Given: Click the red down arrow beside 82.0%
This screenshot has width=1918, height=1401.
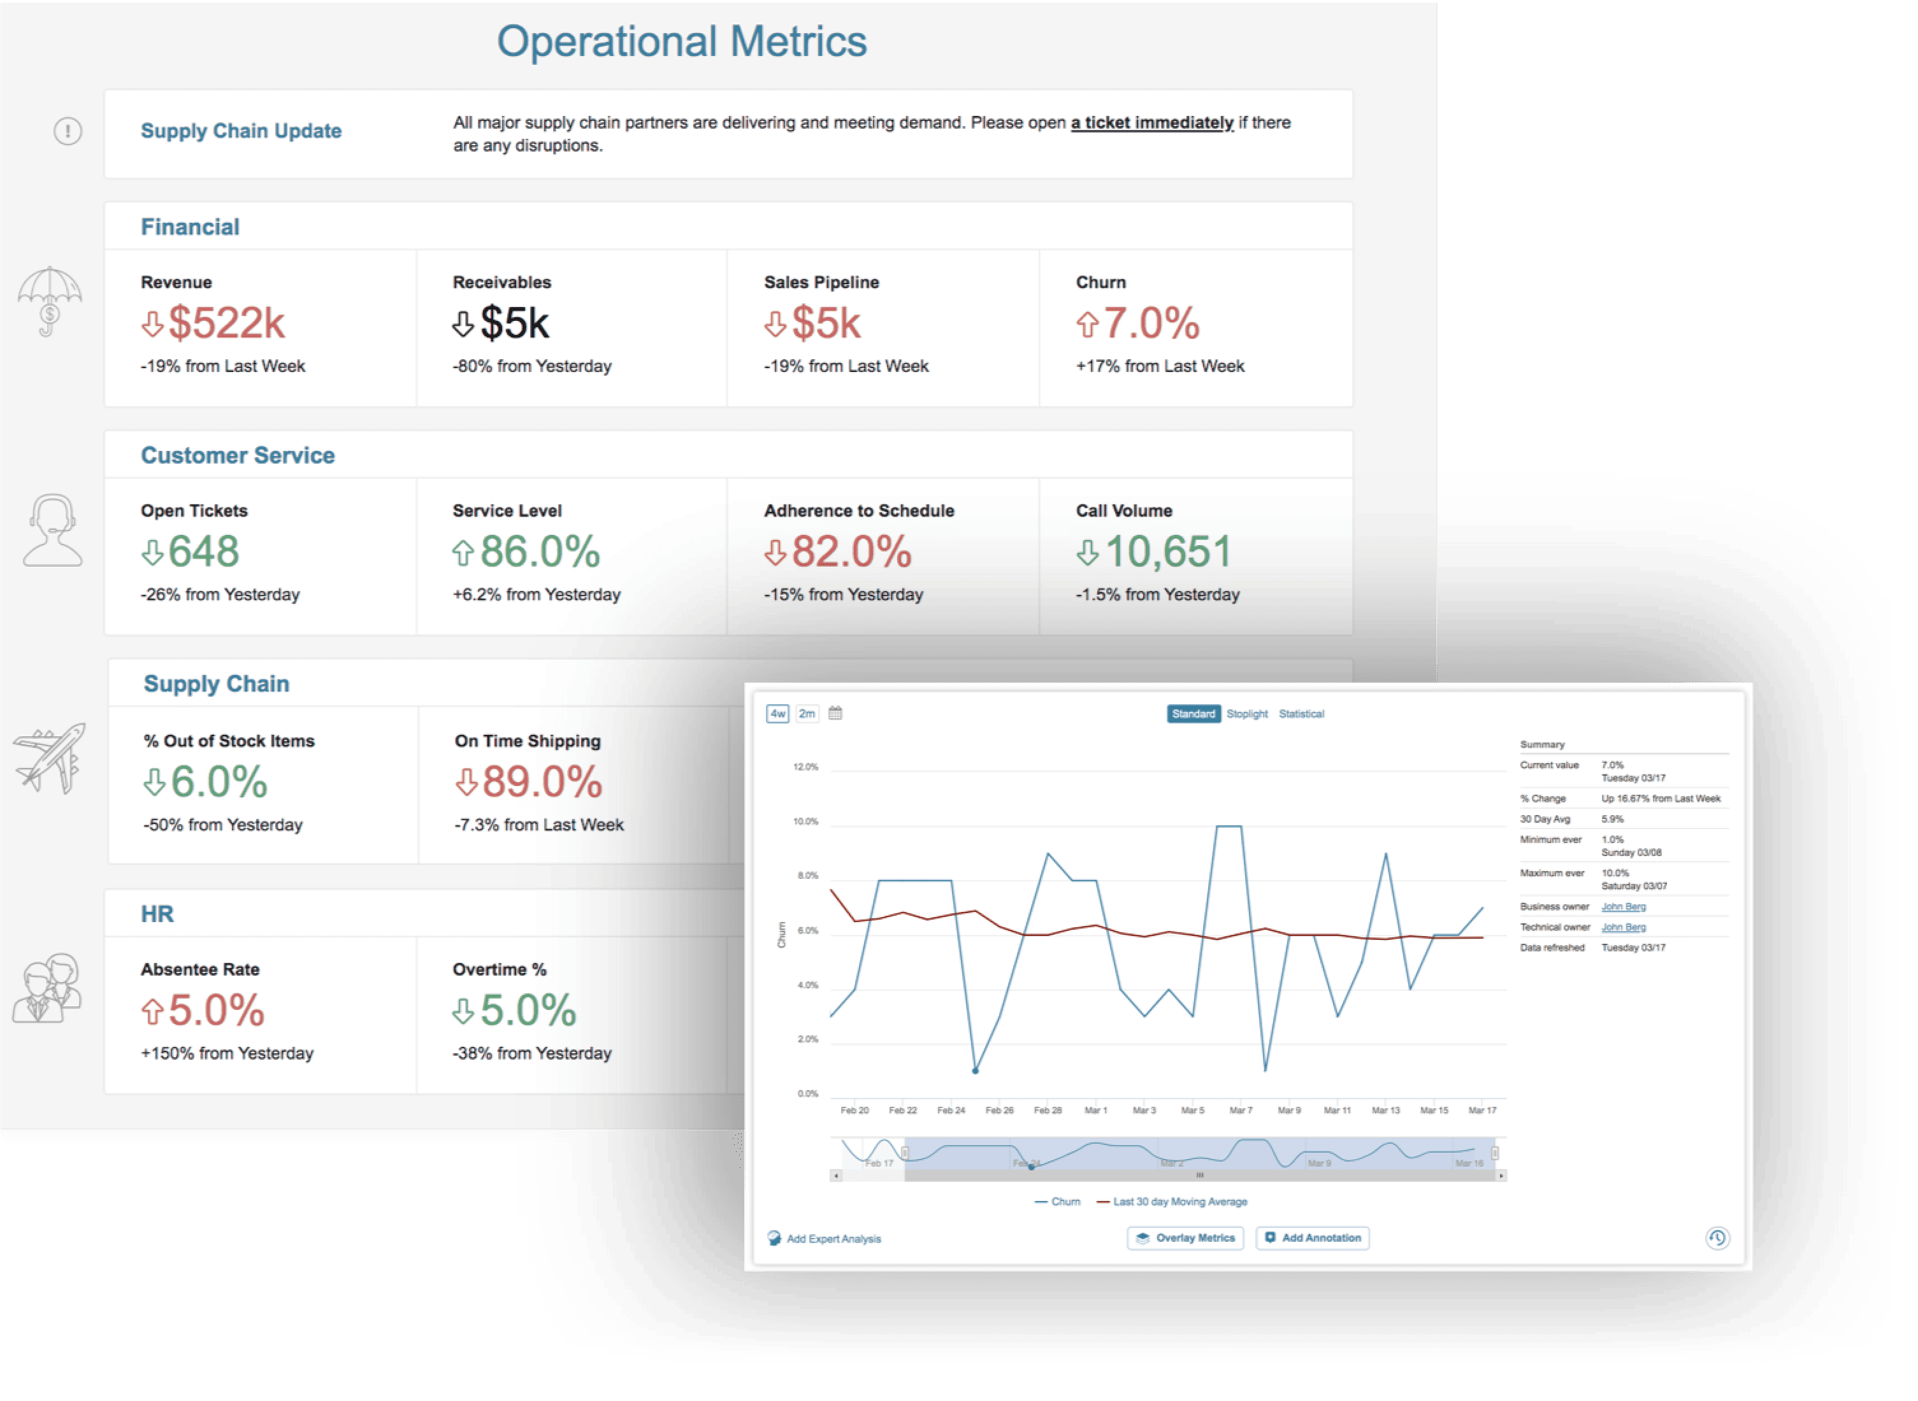Looking at the screenshot, I should tap(775, 552).
